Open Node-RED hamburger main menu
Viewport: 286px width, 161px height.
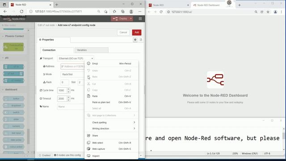[x=140, y=19]
